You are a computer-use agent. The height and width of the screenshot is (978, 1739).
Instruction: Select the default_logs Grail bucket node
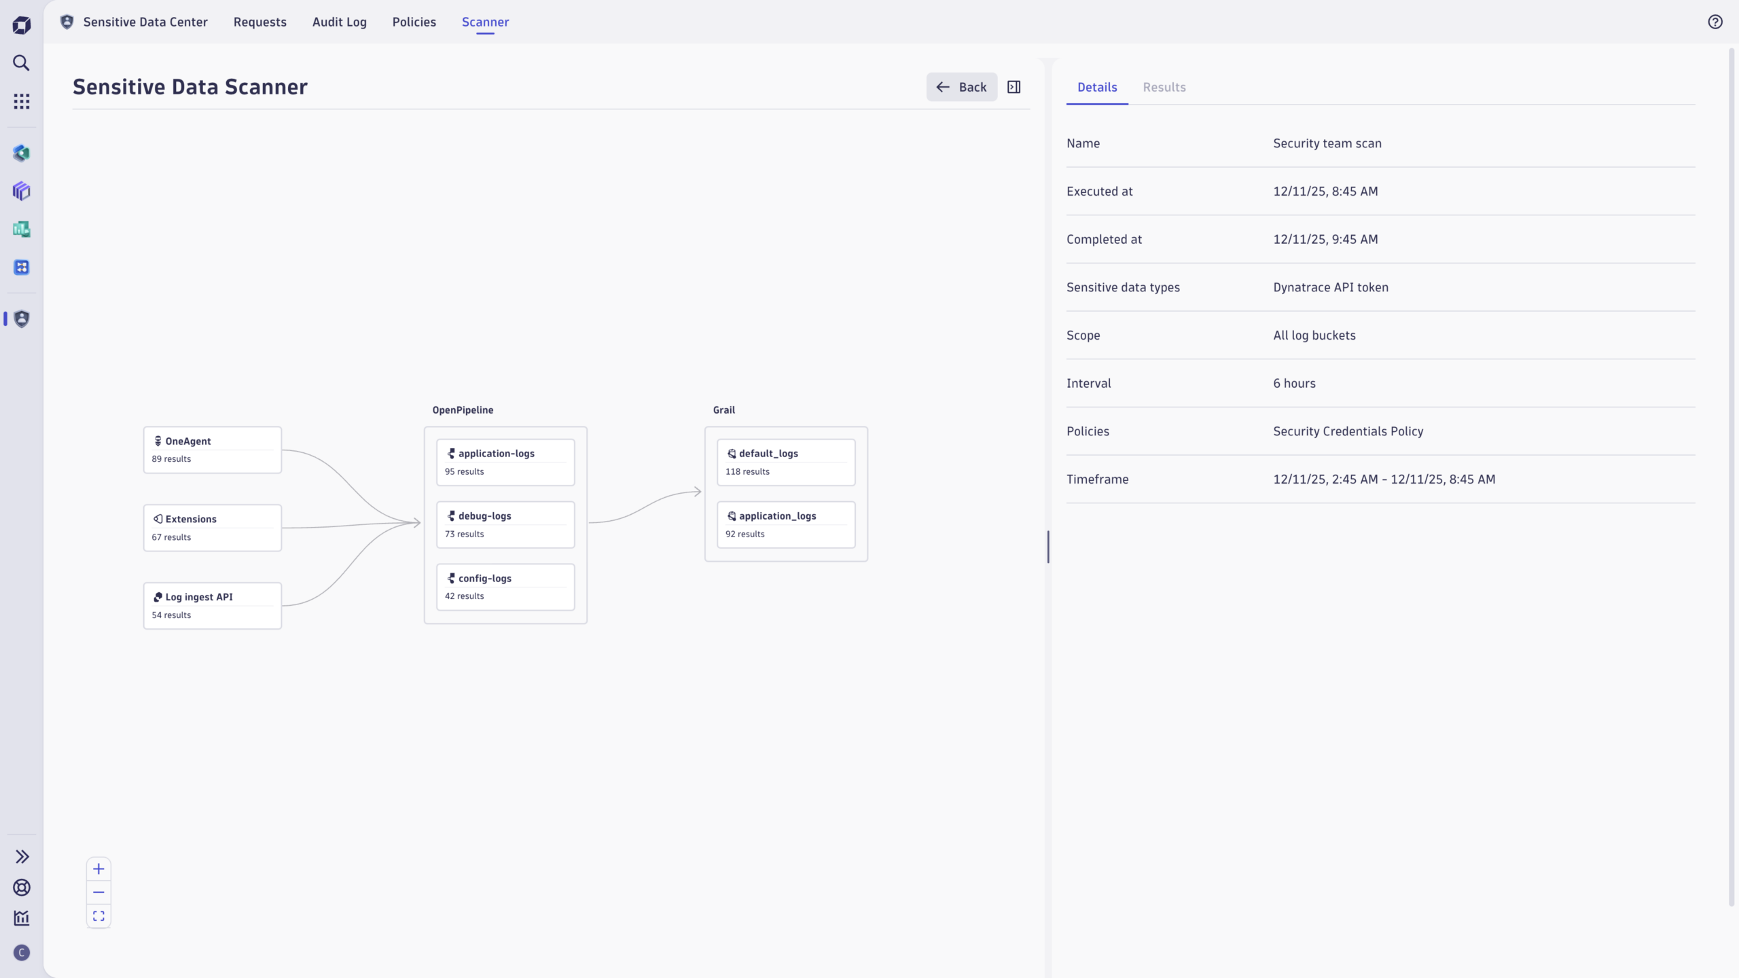[786, 462]
